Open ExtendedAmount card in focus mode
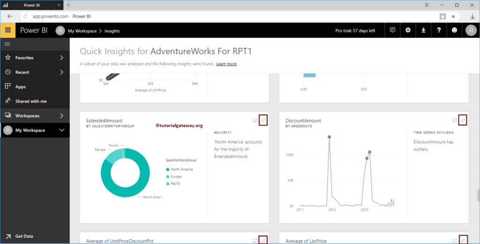480x244 pixels. pos(255,121)
